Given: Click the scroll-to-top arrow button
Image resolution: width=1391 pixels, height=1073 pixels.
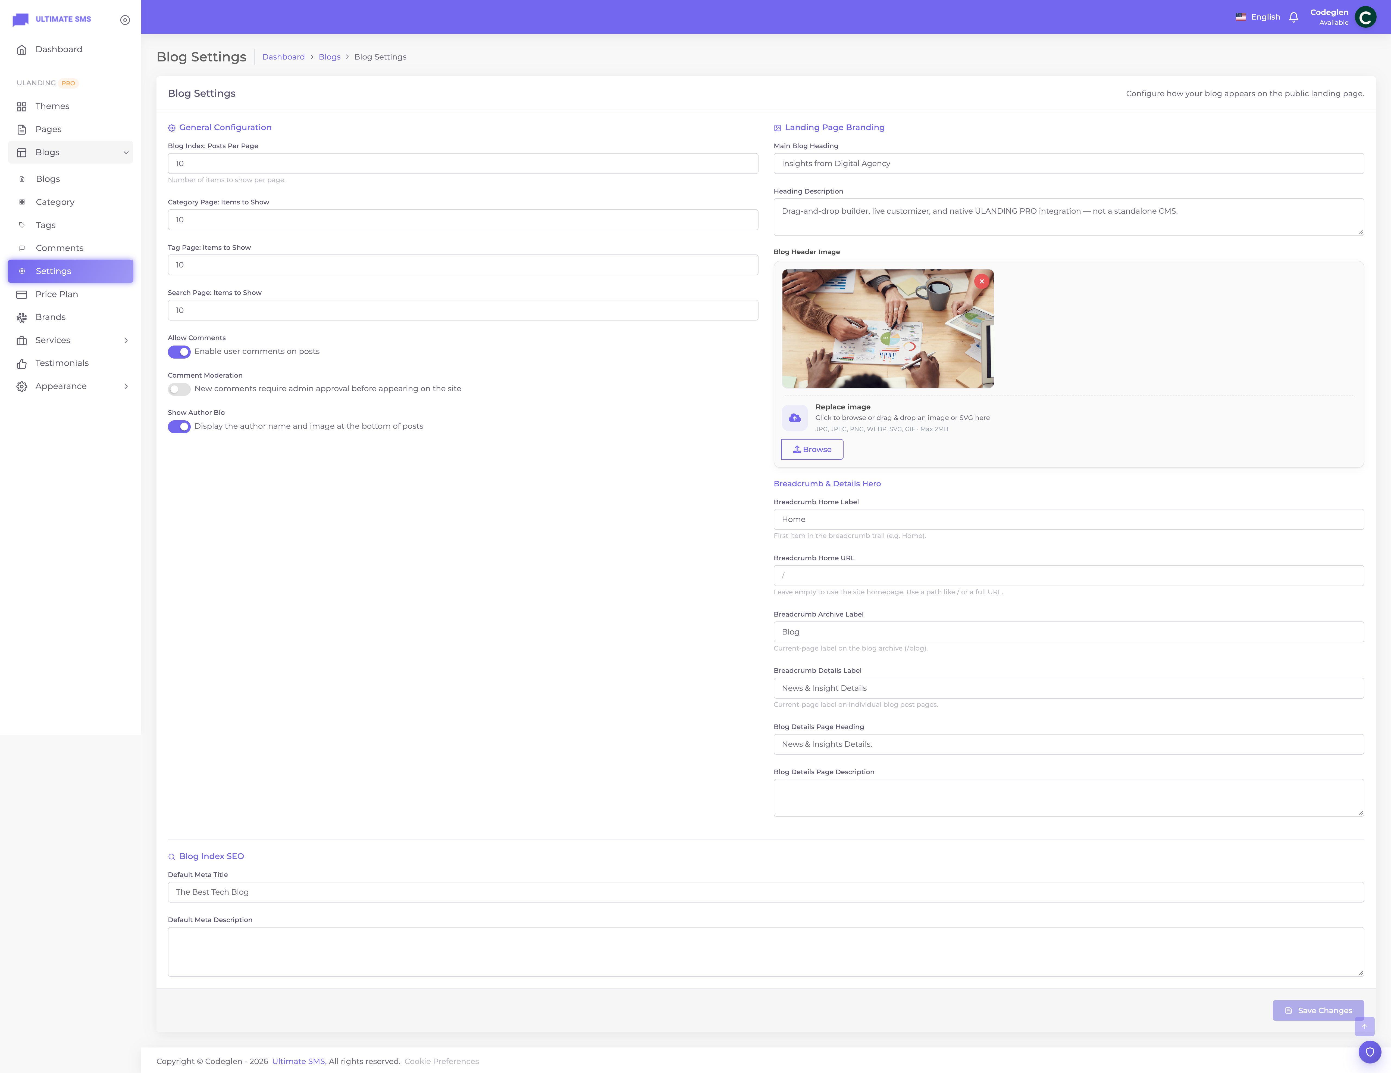Looking at the screenshot, I should tap(1364, 1026).
